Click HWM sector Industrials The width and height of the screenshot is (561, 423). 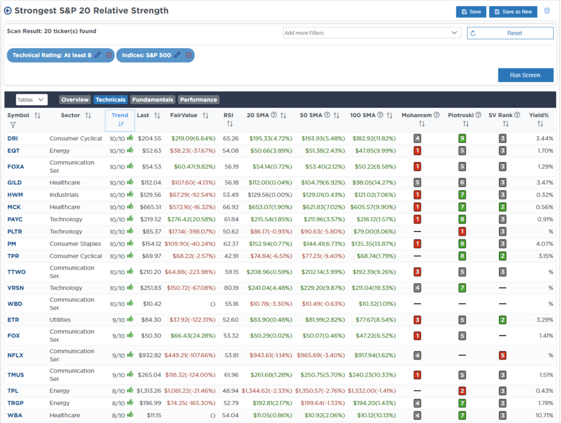pyautogui.click(x=64, y=195)
